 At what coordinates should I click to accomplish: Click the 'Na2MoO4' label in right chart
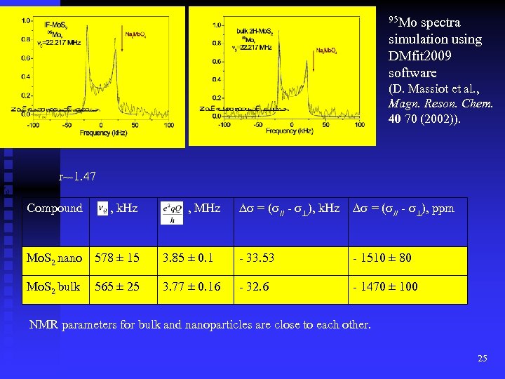coord(326,51)
